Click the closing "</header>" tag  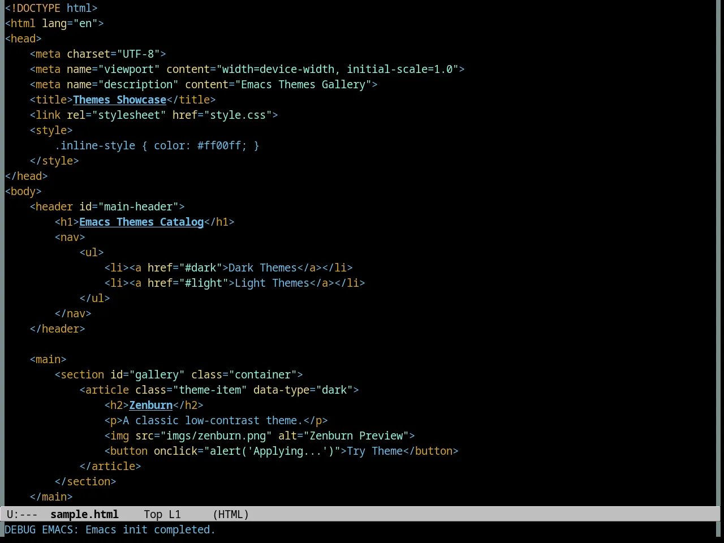click(57, 329)
